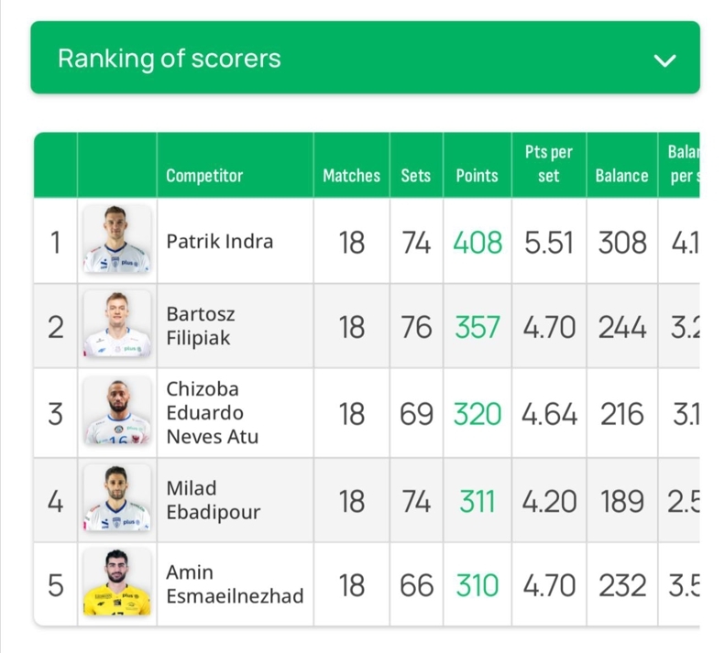
Task: Sort by the Pts per set header
Action: (x=548, y=164)
